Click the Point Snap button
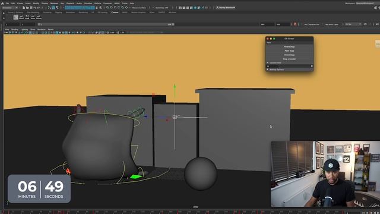Image resolution: width=380 pixels, height=214 pixels. point(289,51)
